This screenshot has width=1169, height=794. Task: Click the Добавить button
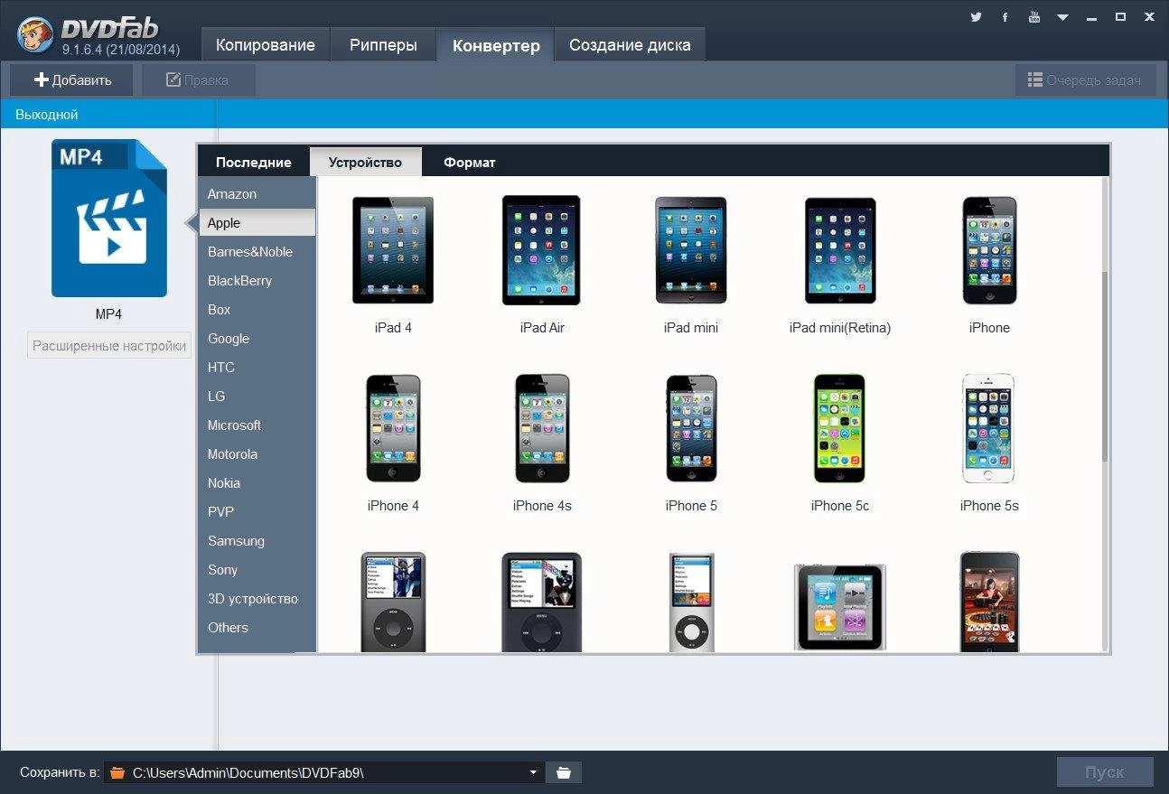point(71,79)
